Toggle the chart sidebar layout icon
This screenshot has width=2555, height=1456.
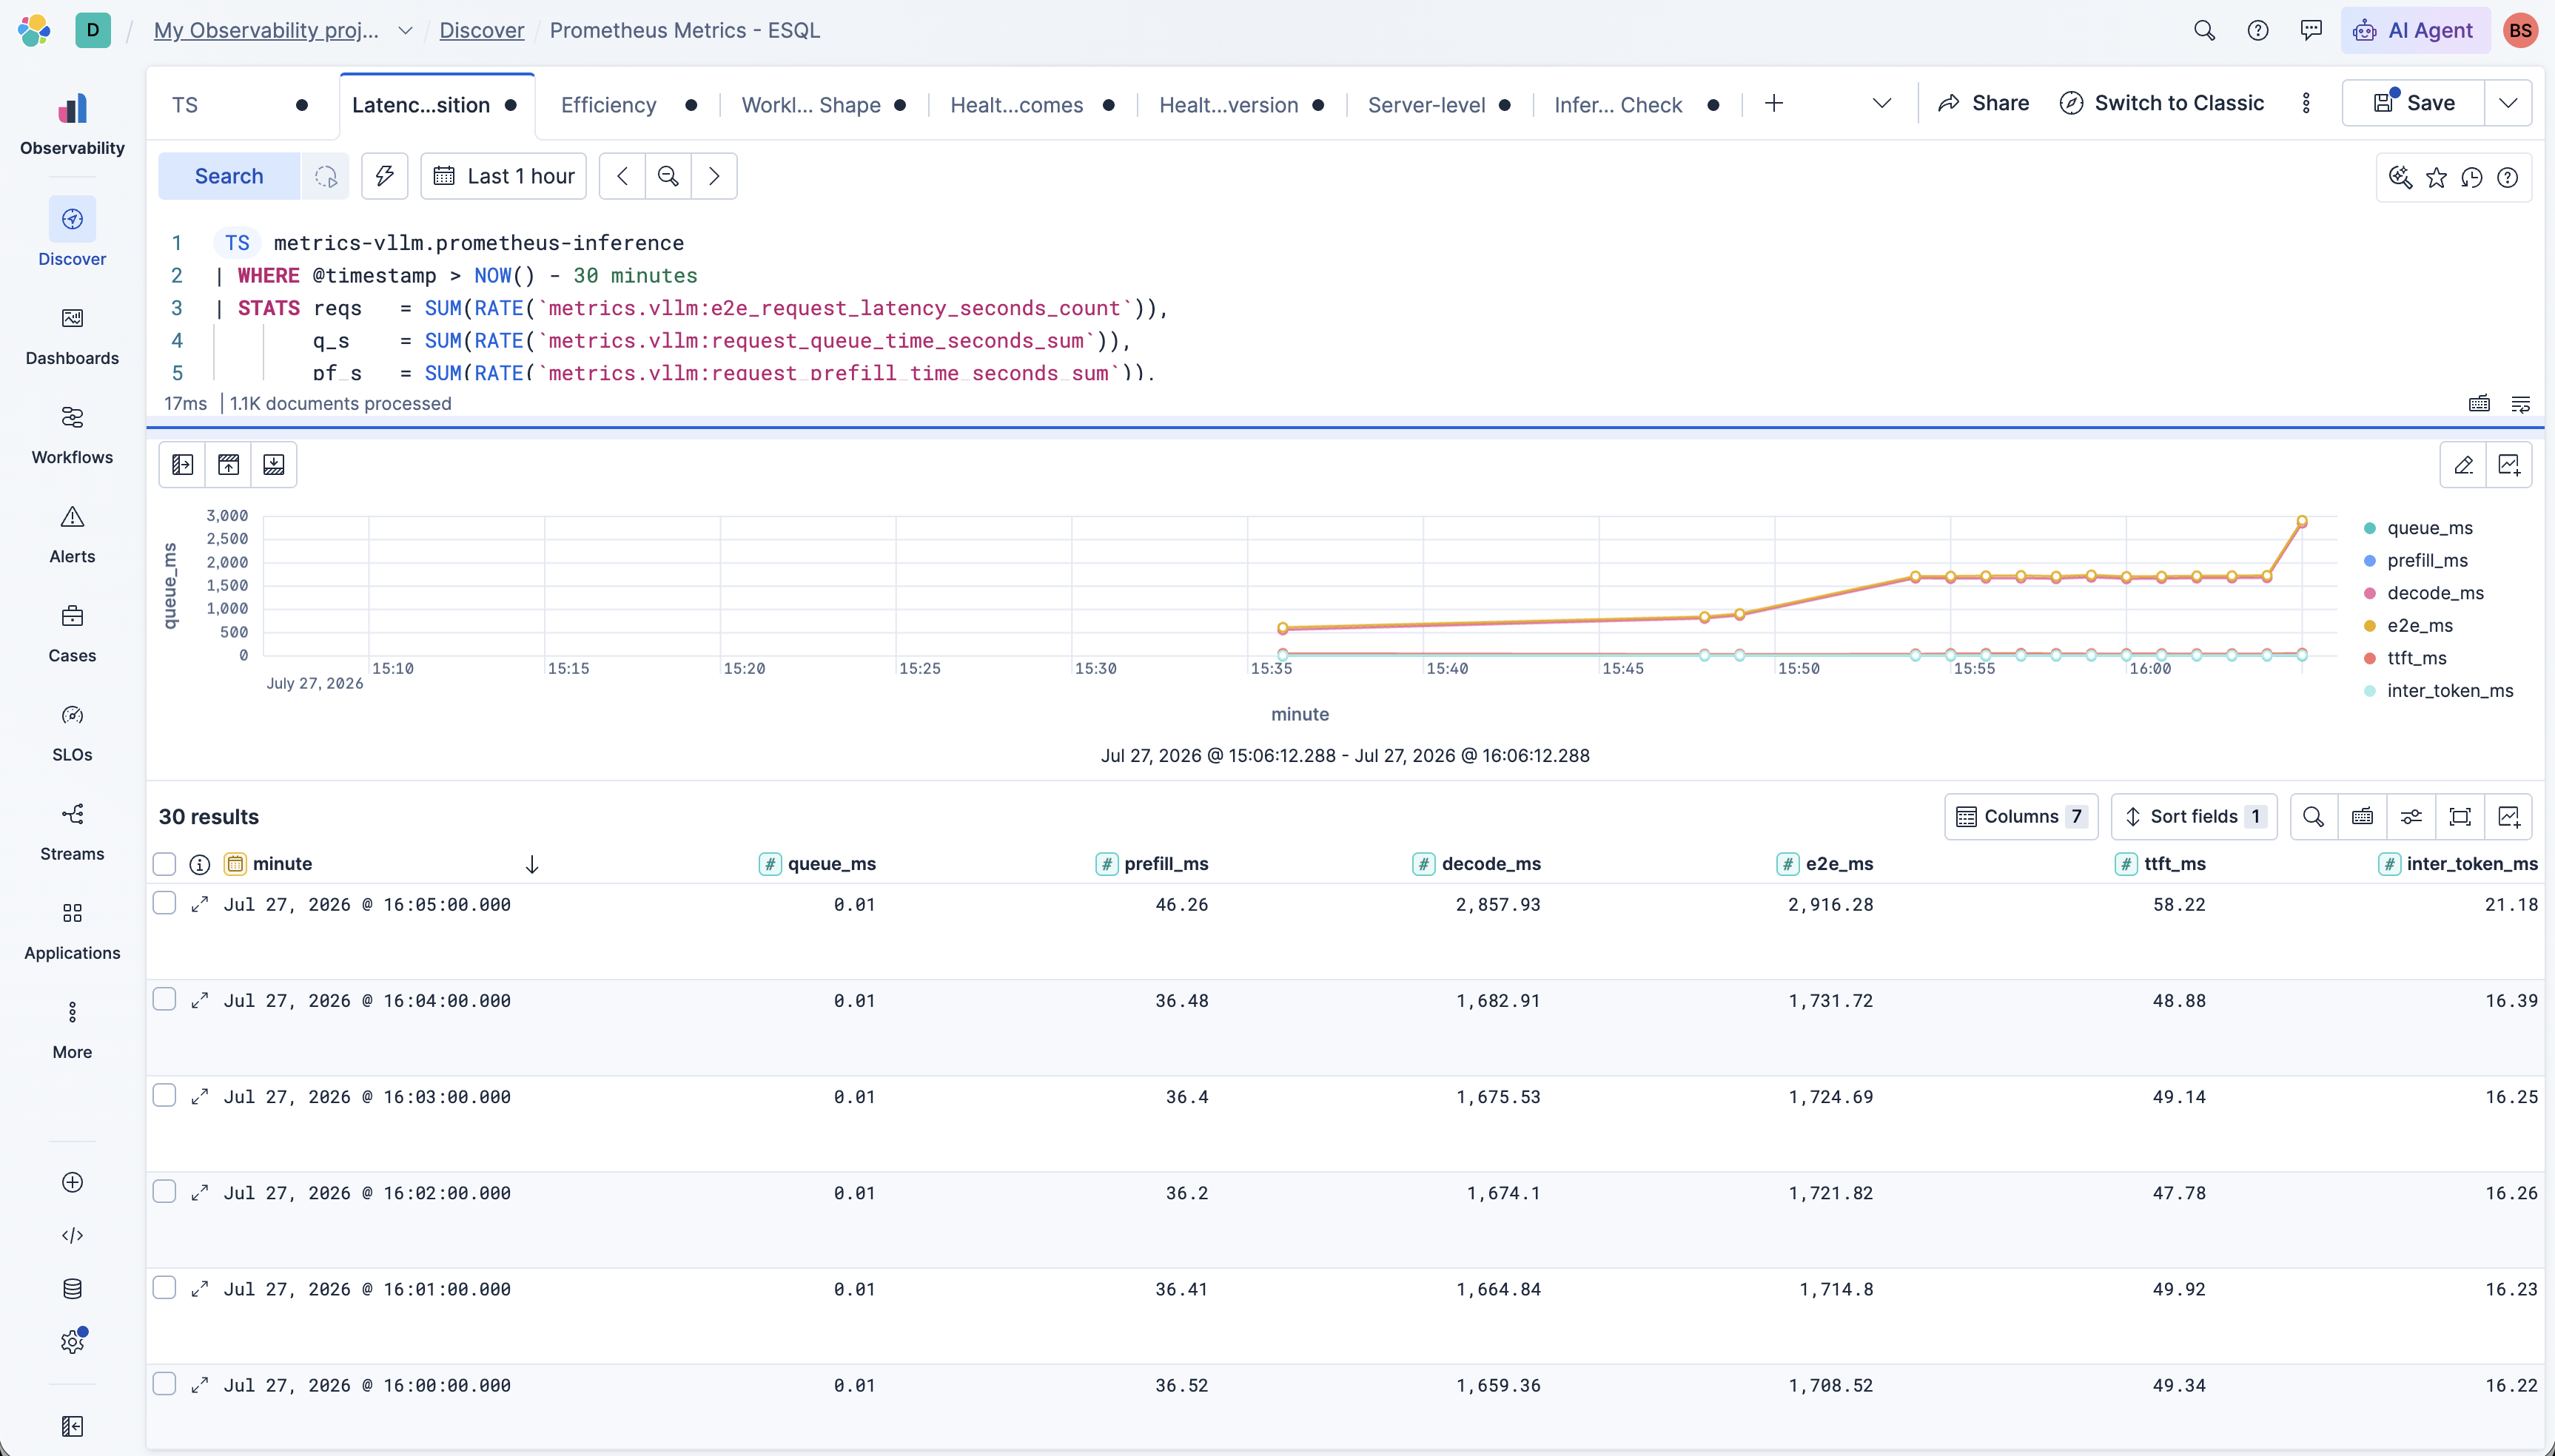pyautogui.click(x=182, y=464)
